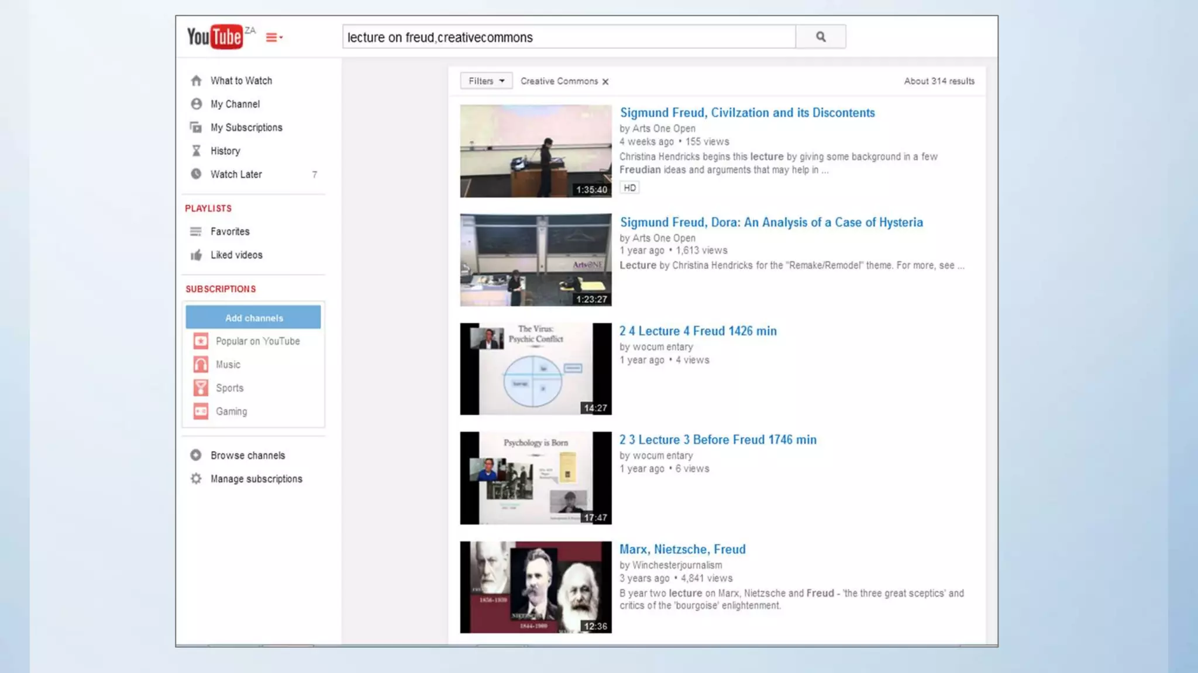The height and width of the screenshot is (673, 1198).
Task: Open the Gaming channel icon
Action: point(201,411)
